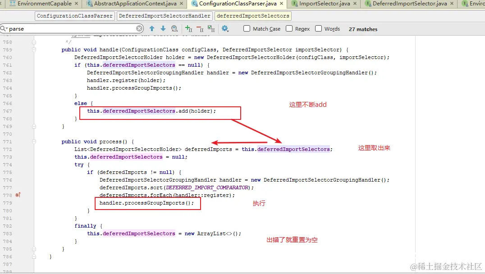This screenshot has width=485, height=274.
Task: Switch to AbstractApplicationContext.java tab
Action: (135, 4)
